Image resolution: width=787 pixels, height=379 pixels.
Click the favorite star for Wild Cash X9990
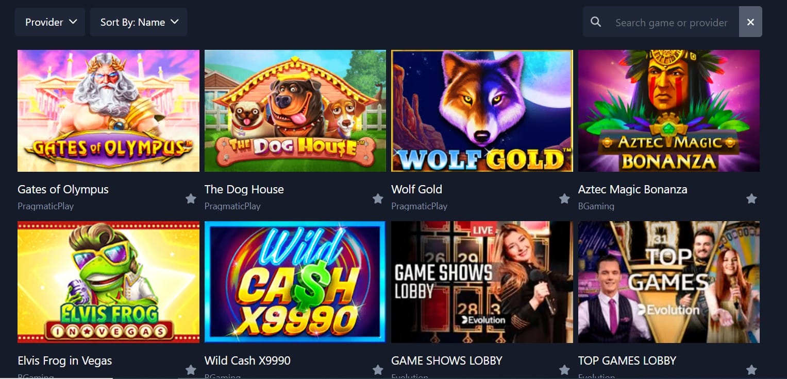click(x=378, y=370)
